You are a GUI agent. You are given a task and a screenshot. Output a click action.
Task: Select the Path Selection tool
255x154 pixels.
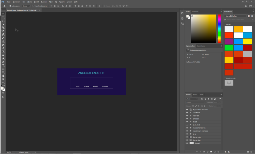coord(3,69)
